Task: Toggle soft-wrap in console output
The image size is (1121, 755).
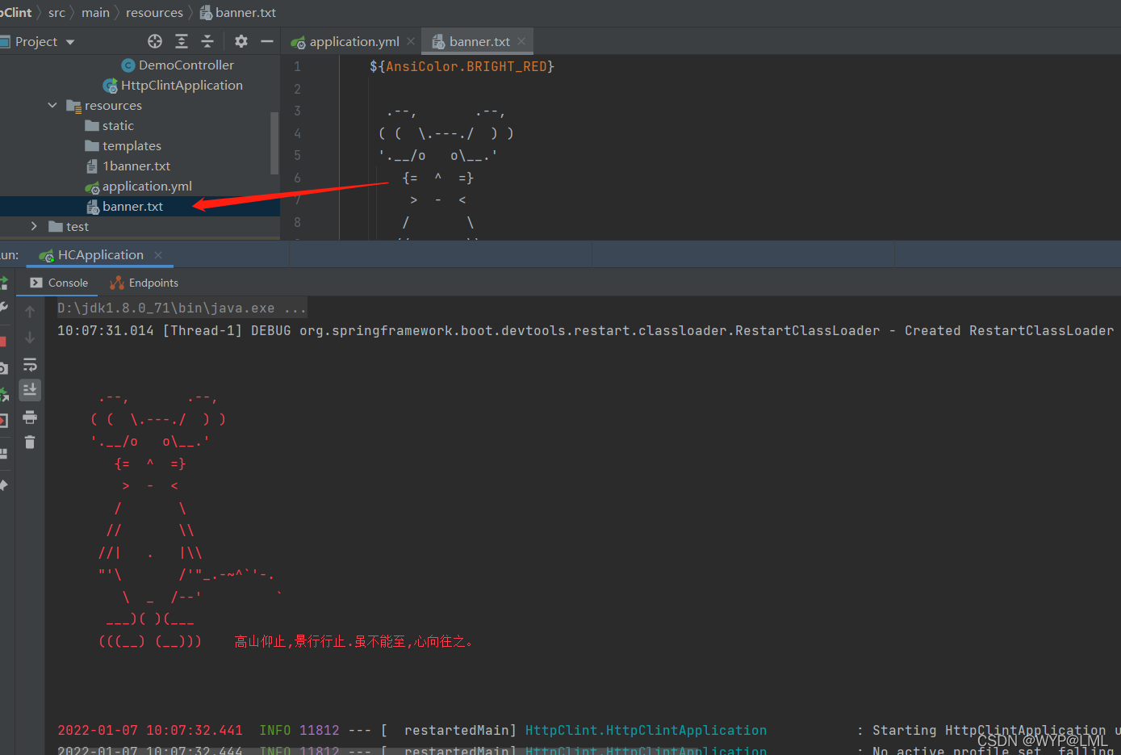Action: point(30,364)
